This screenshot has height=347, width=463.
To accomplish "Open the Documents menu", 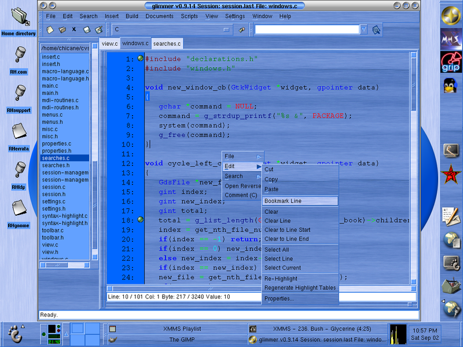I will coord(160,16).
